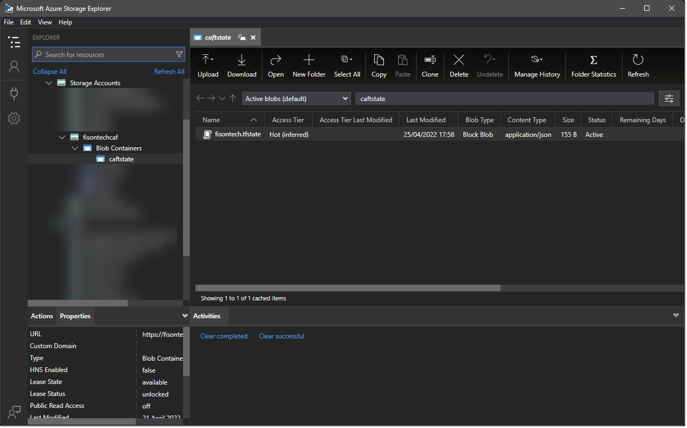Sort by the Content Type column header

tap(527, 120)
